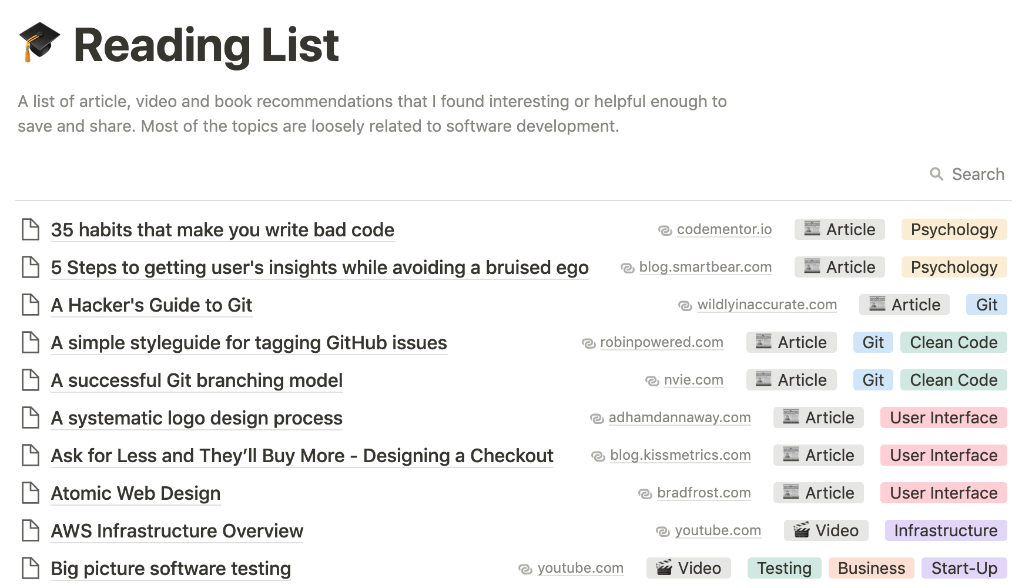Open 'A systematic logo design process' page
The height and width of the screenshot is (588, 1032).
(x=197, y=418)
